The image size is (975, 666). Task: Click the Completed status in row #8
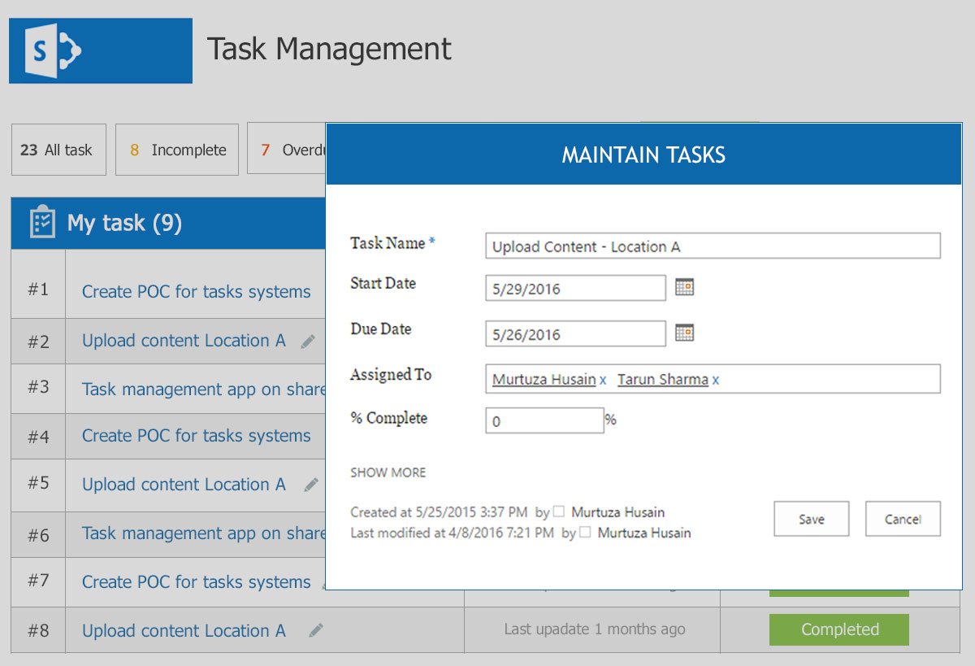pyautogui.click(x=838, y=629)
